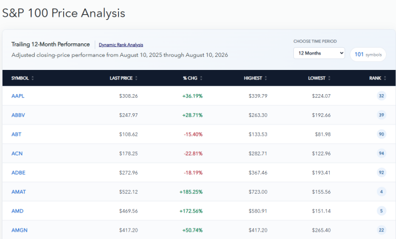Open the AAPL symbol link
This screenshot has height=239, width=396.
(18, 96)
